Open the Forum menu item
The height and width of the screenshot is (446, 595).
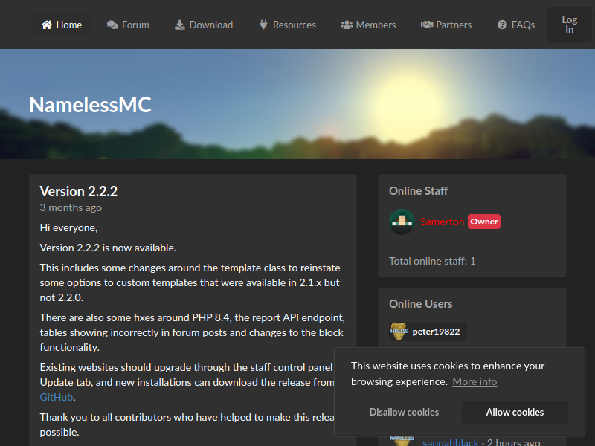(128, 25)
